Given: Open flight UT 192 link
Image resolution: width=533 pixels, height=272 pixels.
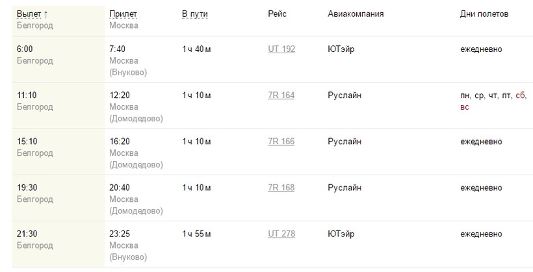Looking at the screenshot, I should coord(281,49).
